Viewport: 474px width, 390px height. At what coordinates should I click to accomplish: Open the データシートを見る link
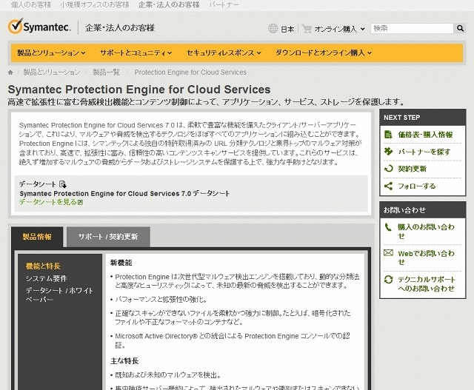tap(47, 202)
